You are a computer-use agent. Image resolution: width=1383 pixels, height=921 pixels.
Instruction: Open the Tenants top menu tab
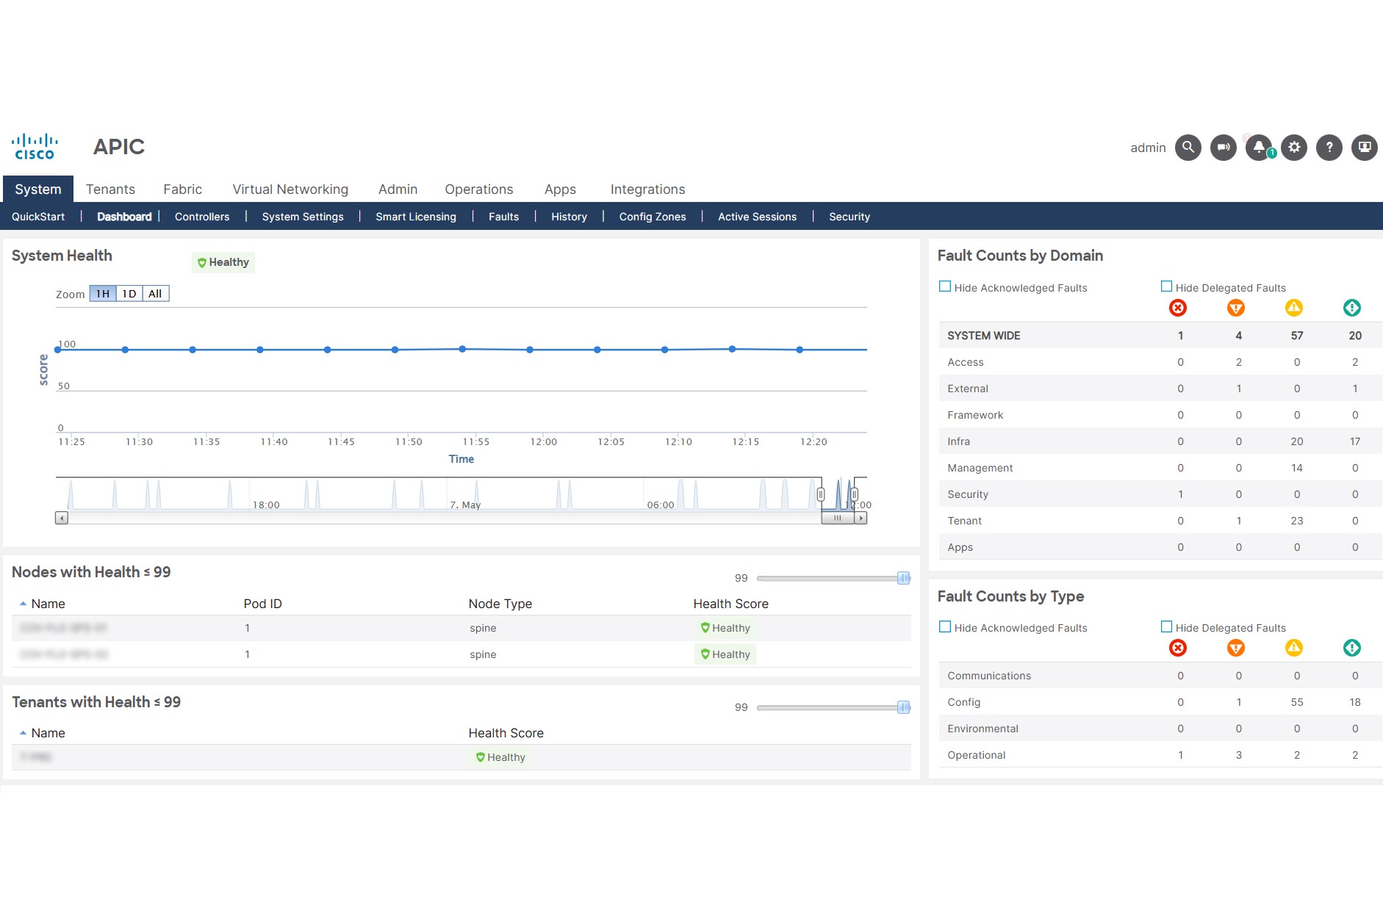coord(110,189)
